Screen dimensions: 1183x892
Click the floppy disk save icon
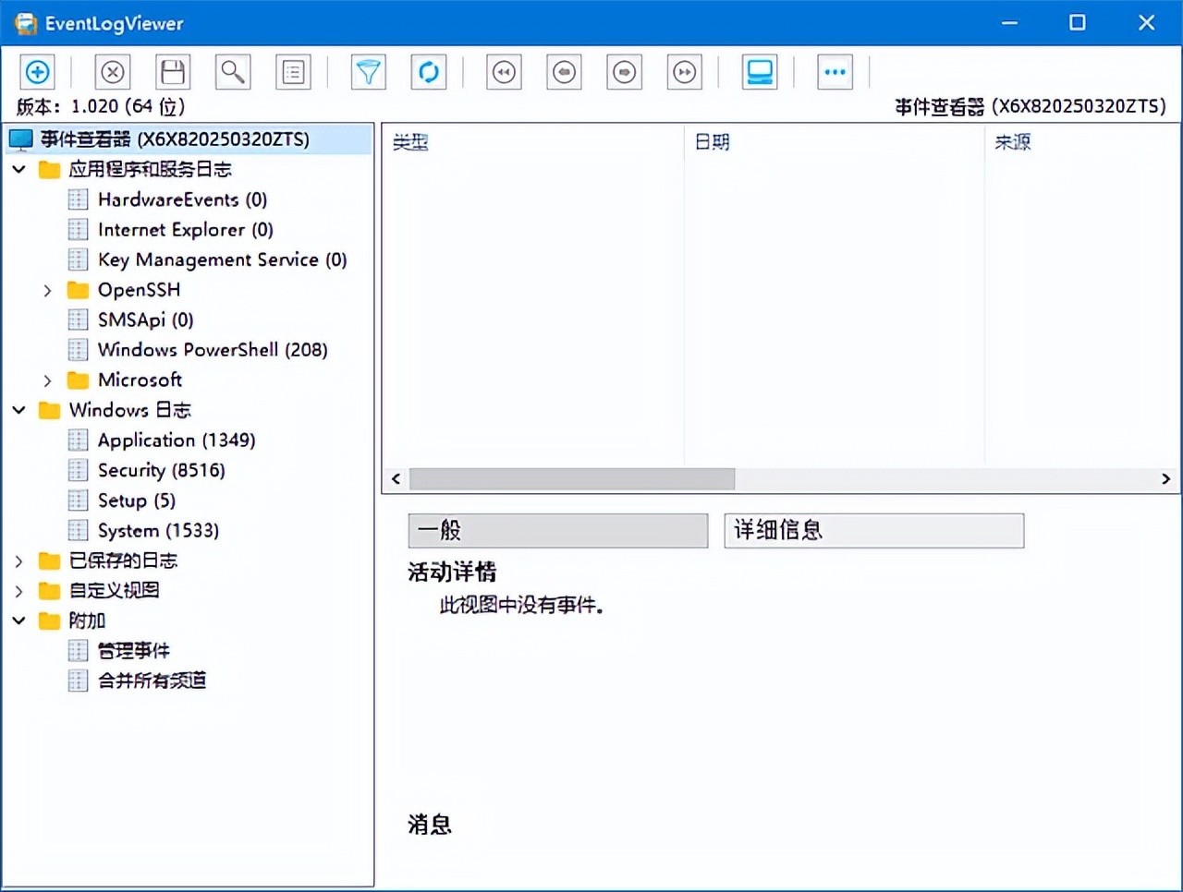[173, 72]
